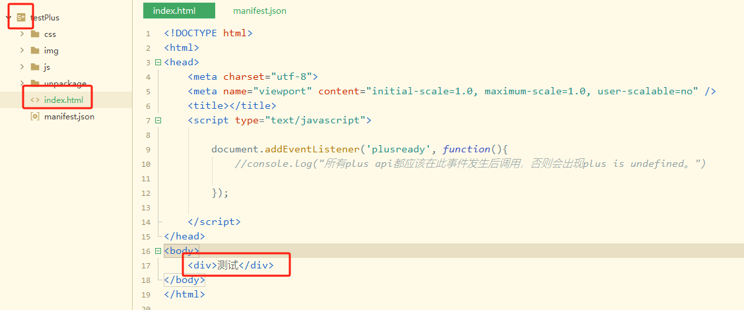The image size is (744, 310).
Task: Select the img folder label
Action: click(x=51, y=51)
